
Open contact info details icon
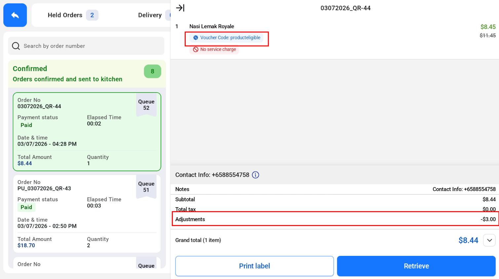255,175
